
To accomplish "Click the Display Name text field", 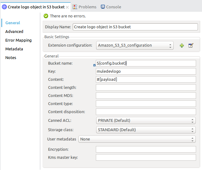I will [135, 27].
